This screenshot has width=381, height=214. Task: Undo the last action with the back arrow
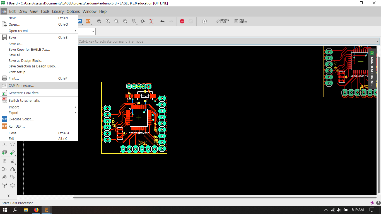point(162,21)
